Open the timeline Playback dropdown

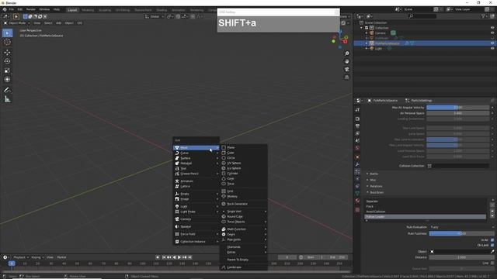click(21, 257)
